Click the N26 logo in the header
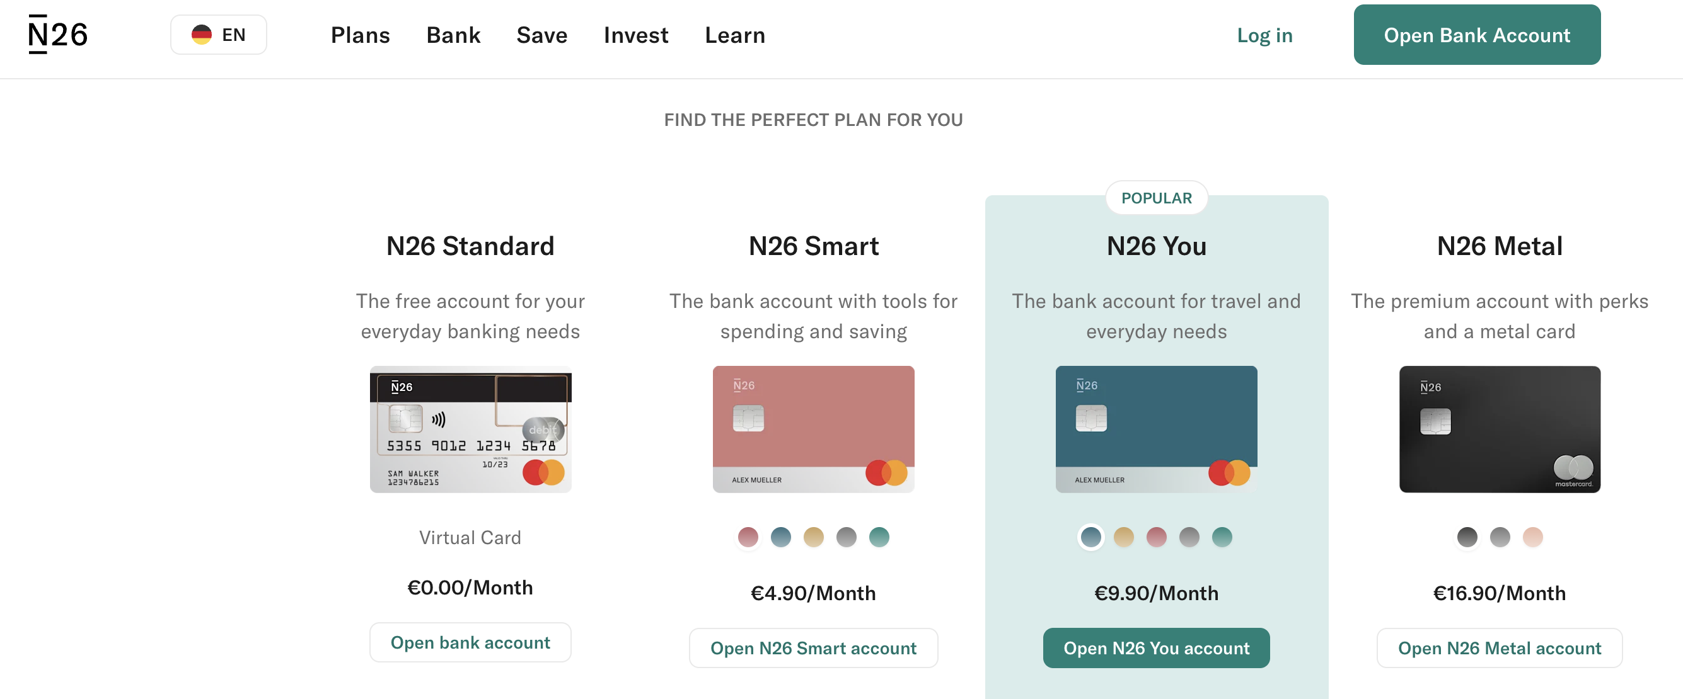 tap(57, 35)
